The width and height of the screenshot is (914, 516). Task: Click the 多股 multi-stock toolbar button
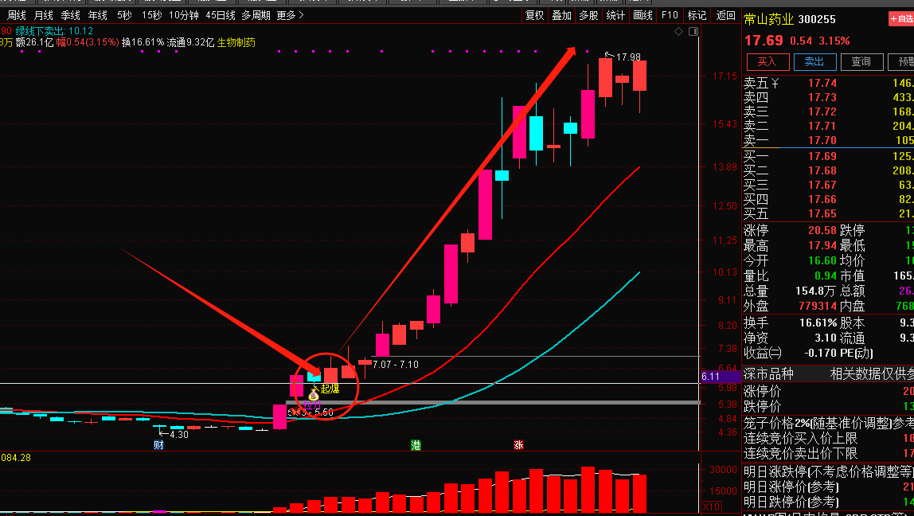click(x=588, y=15)
